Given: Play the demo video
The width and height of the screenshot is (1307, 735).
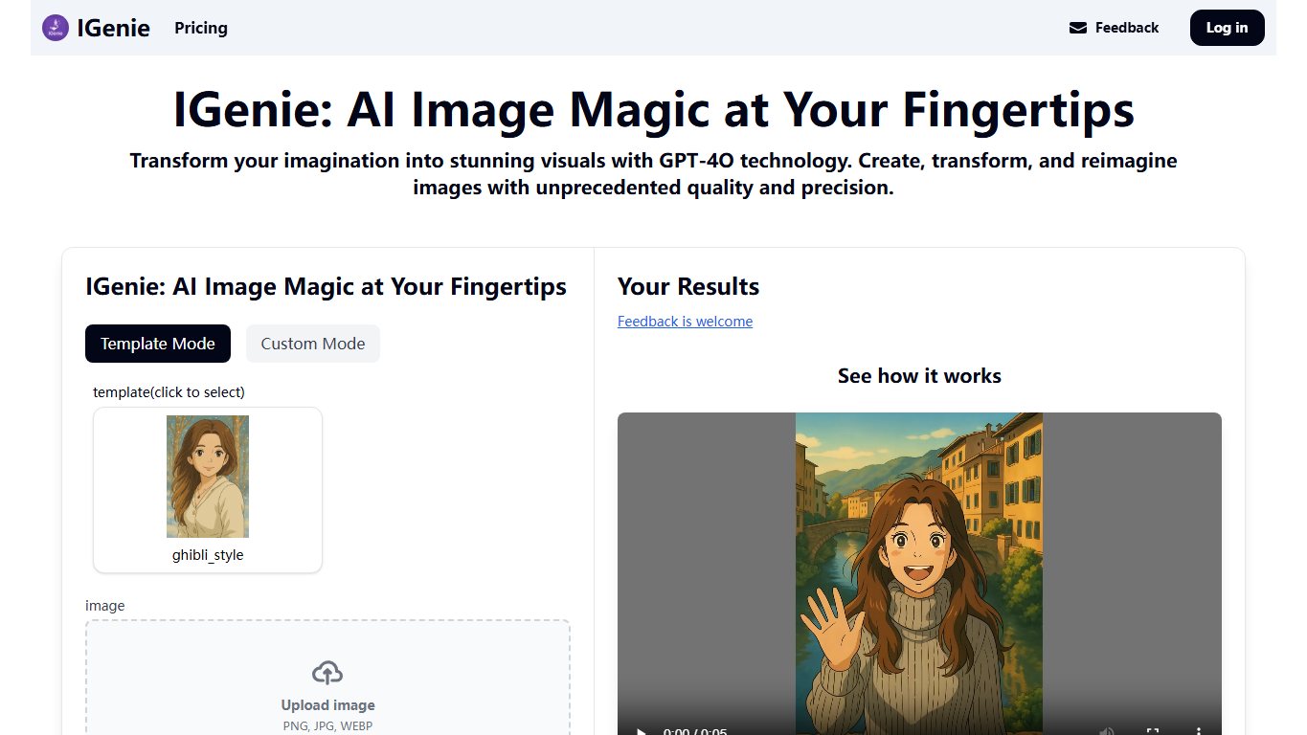Looking at the screenshot, I should click(642, 732).
